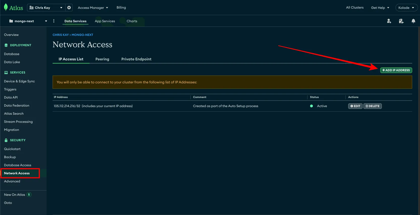The height and width of the screenshot is (215, 420).
Task: Open Device & Edge Sync
Action: [x=19, y=81]
